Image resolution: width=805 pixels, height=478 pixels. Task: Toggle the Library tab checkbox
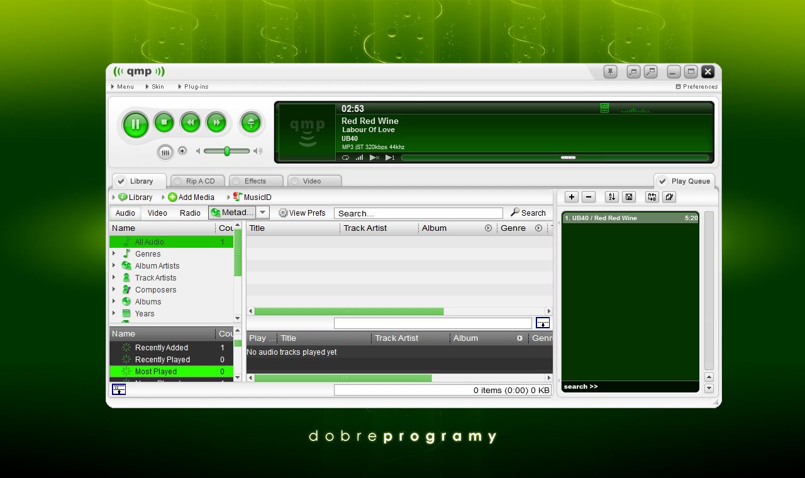[x=119, y=181]
